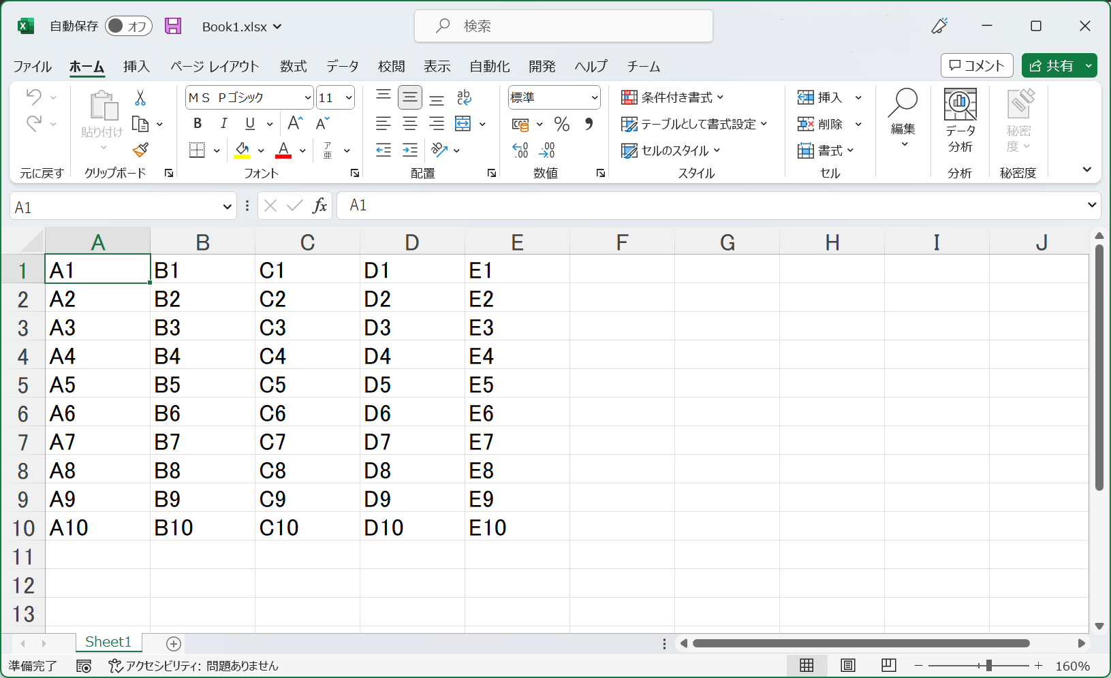Open the font name dropdown
Viewport: 1111px width, 678px height.
click(x=308, y=98)
